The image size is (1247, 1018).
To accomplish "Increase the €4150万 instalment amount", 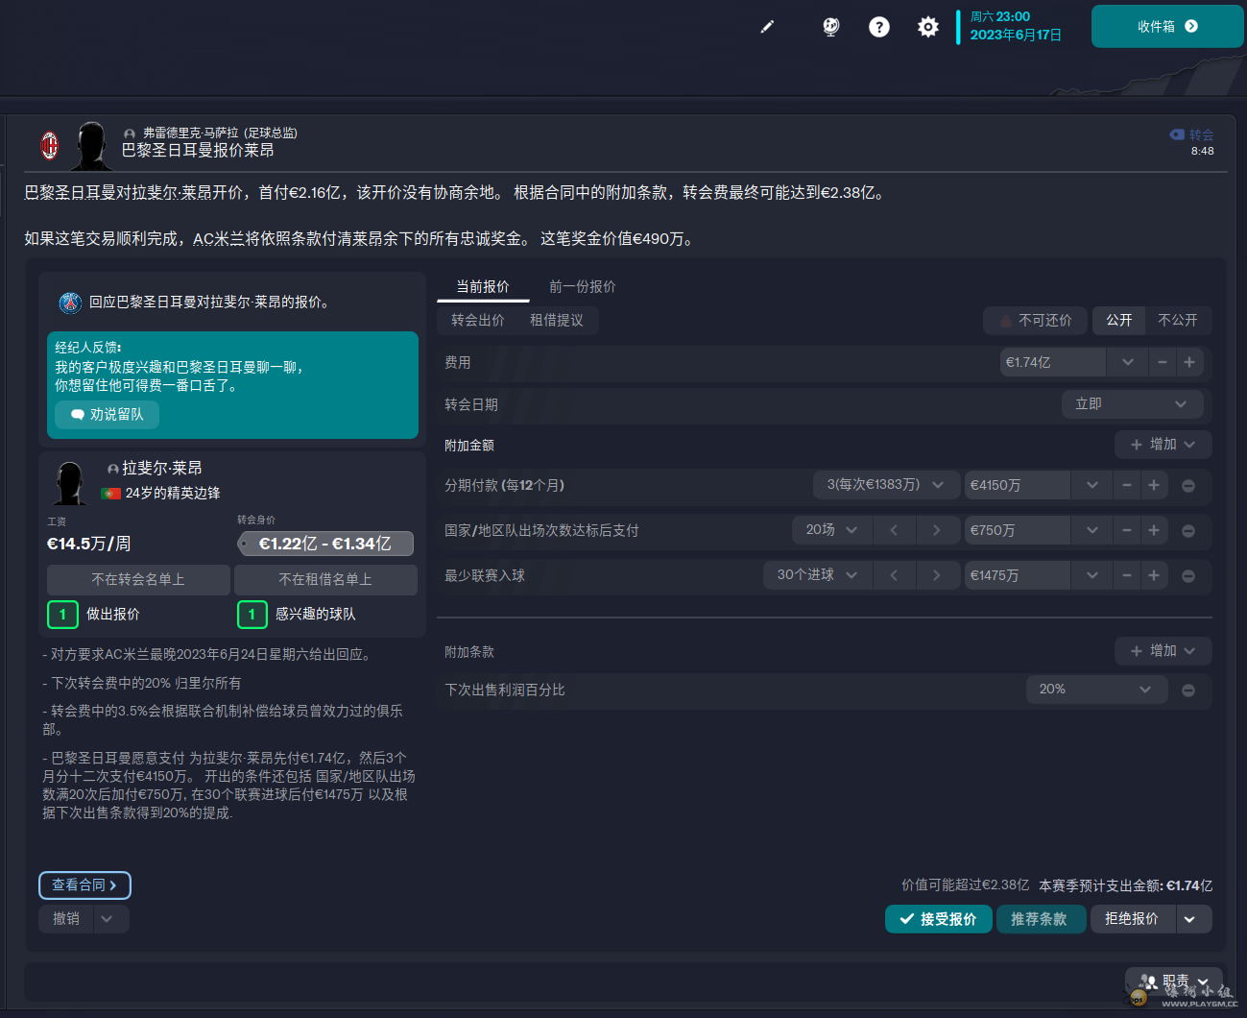I will [1154, 485].
